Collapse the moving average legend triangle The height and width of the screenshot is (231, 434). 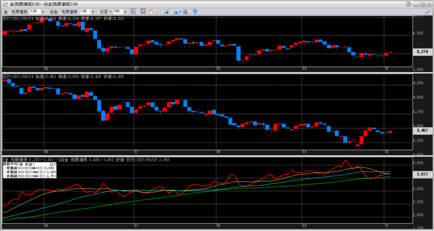51,163
